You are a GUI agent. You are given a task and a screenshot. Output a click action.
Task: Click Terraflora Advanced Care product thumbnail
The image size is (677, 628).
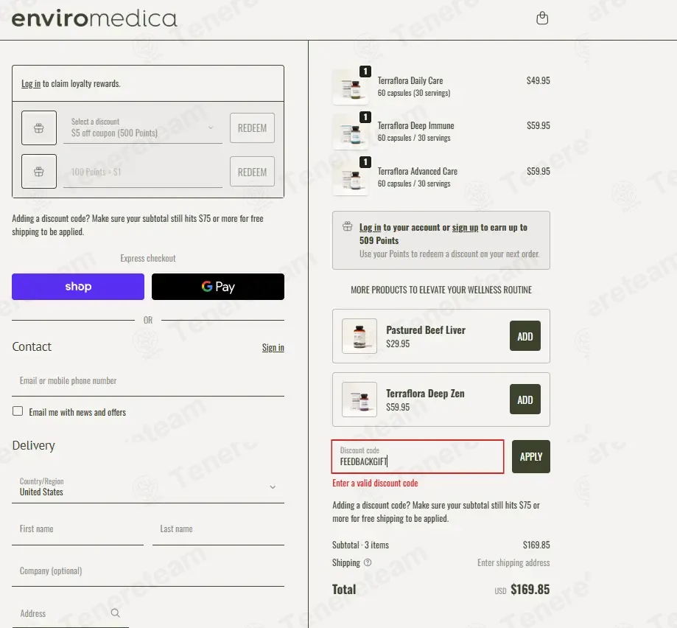pos(350,177)
